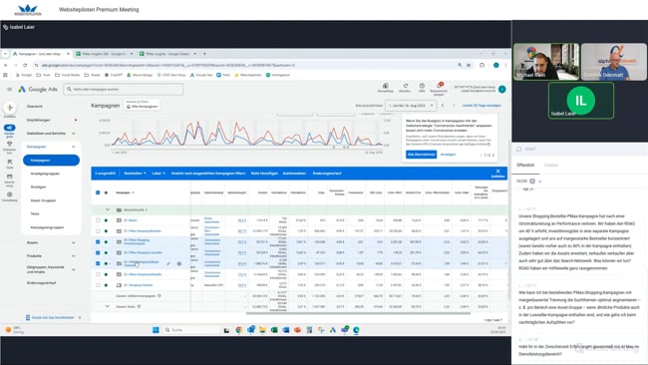This screenshot has height=365, width=648.
Task: Click the Google Ads search field
Action: pos(124,90)
